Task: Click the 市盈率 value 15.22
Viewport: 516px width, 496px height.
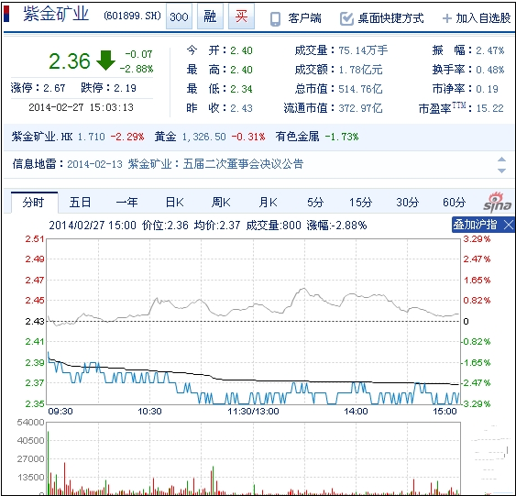Action: pyautogui.click(x=489, y=108)
